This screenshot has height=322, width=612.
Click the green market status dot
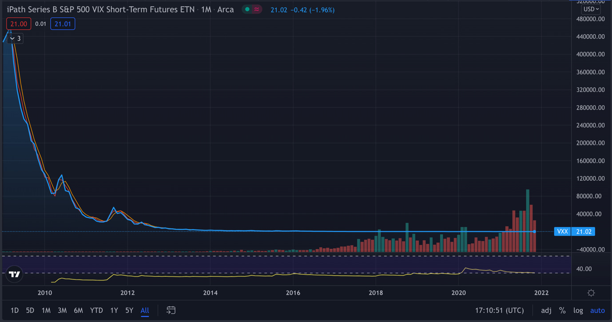pyautogui.click(x=247, y=9)
